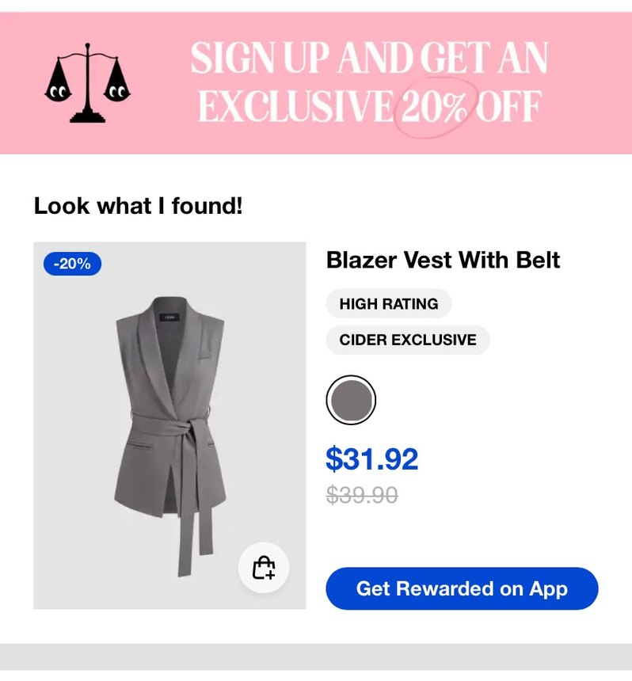Click the brand label inside vest collar

169,318
